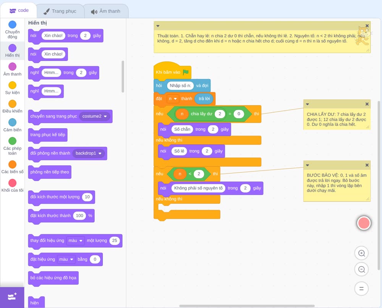Zoom out the workspace
This screenshot has width=382, height=308.
pos(361,269)
